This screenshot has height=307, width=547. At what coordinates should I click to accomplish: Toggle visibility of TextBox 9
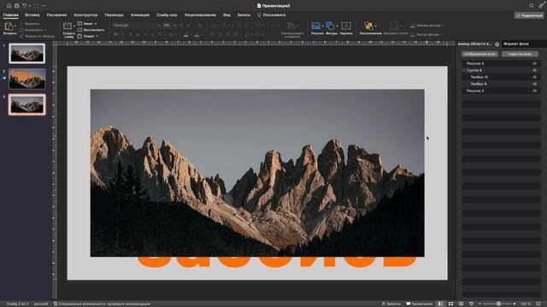click(534, 84)
